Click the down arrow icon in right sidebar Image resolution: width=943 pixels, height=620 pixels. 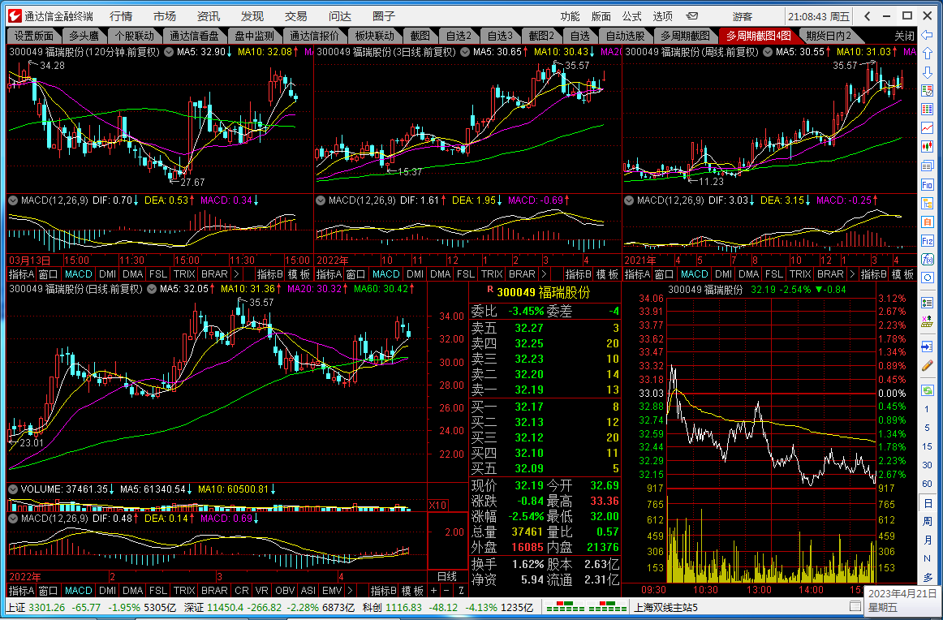pos(928,72)
